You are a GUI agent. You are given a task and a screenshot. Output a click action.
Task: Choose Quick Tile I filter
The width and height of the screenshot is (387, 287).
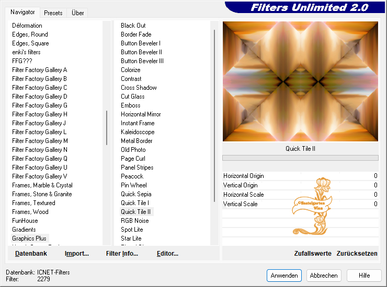[135, 203]
